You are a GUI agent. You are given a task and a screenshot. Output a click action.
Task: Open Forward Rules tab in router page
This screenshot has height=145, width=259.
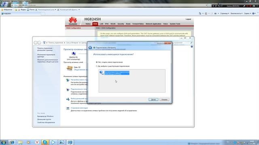coord(138,24)
